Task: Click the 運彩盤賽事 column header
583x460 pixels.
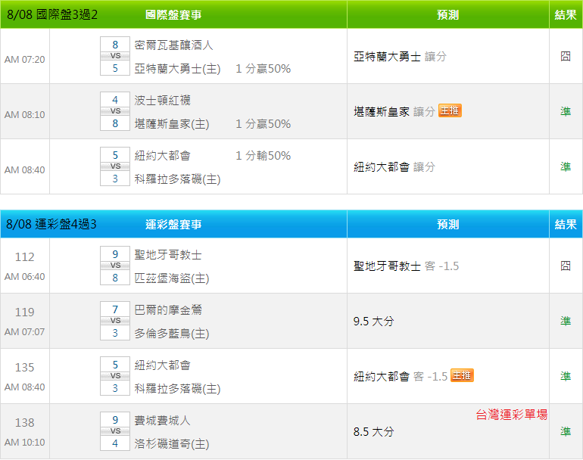Action: [x=173, y=225]
